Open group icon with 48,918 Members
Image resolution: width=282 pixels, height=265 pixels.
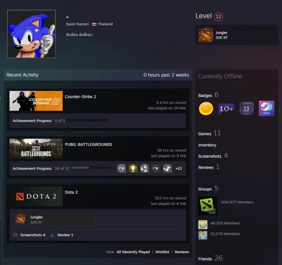pyautogui.click(x=203, y=225)
